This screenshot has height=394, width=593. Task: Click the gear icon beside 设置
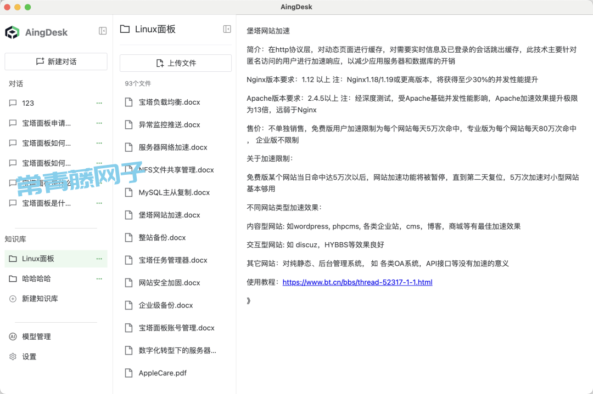pyautogui.click(x=13, y=357)
